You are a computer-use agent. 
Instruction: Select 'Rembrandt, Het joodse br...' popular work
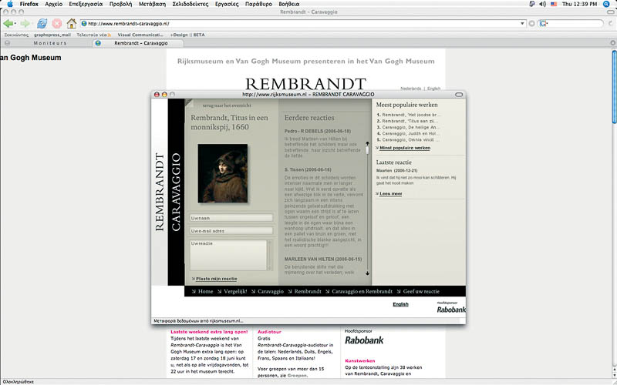point(412,115)
